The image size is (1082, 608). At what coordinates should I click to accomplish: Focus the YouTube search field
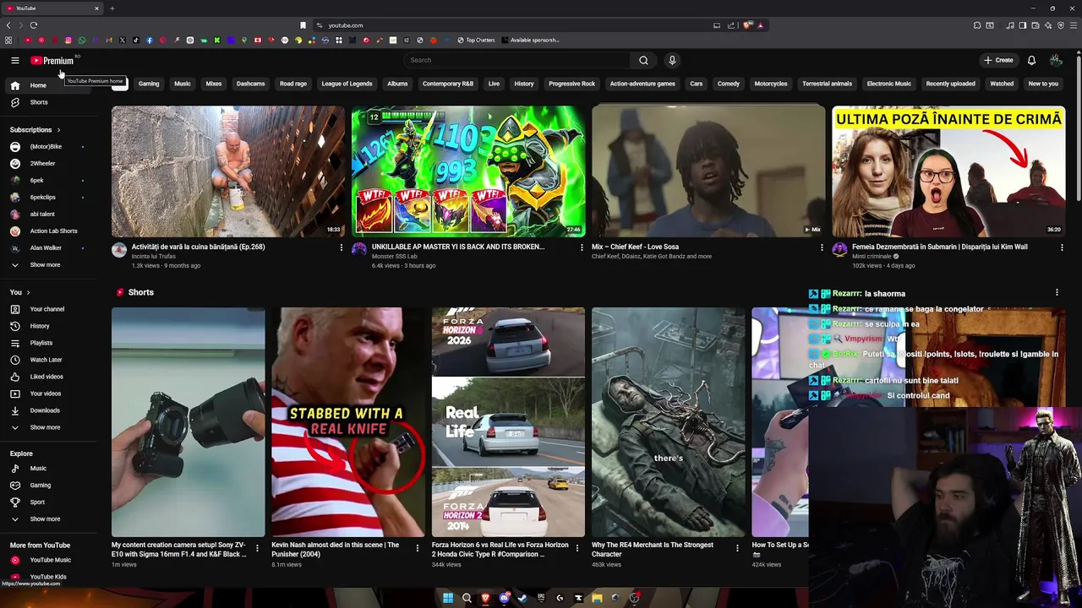coord(517,60)
